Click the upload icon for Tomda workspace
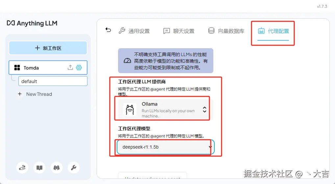The image size is (335, 184). pos(70,68)
